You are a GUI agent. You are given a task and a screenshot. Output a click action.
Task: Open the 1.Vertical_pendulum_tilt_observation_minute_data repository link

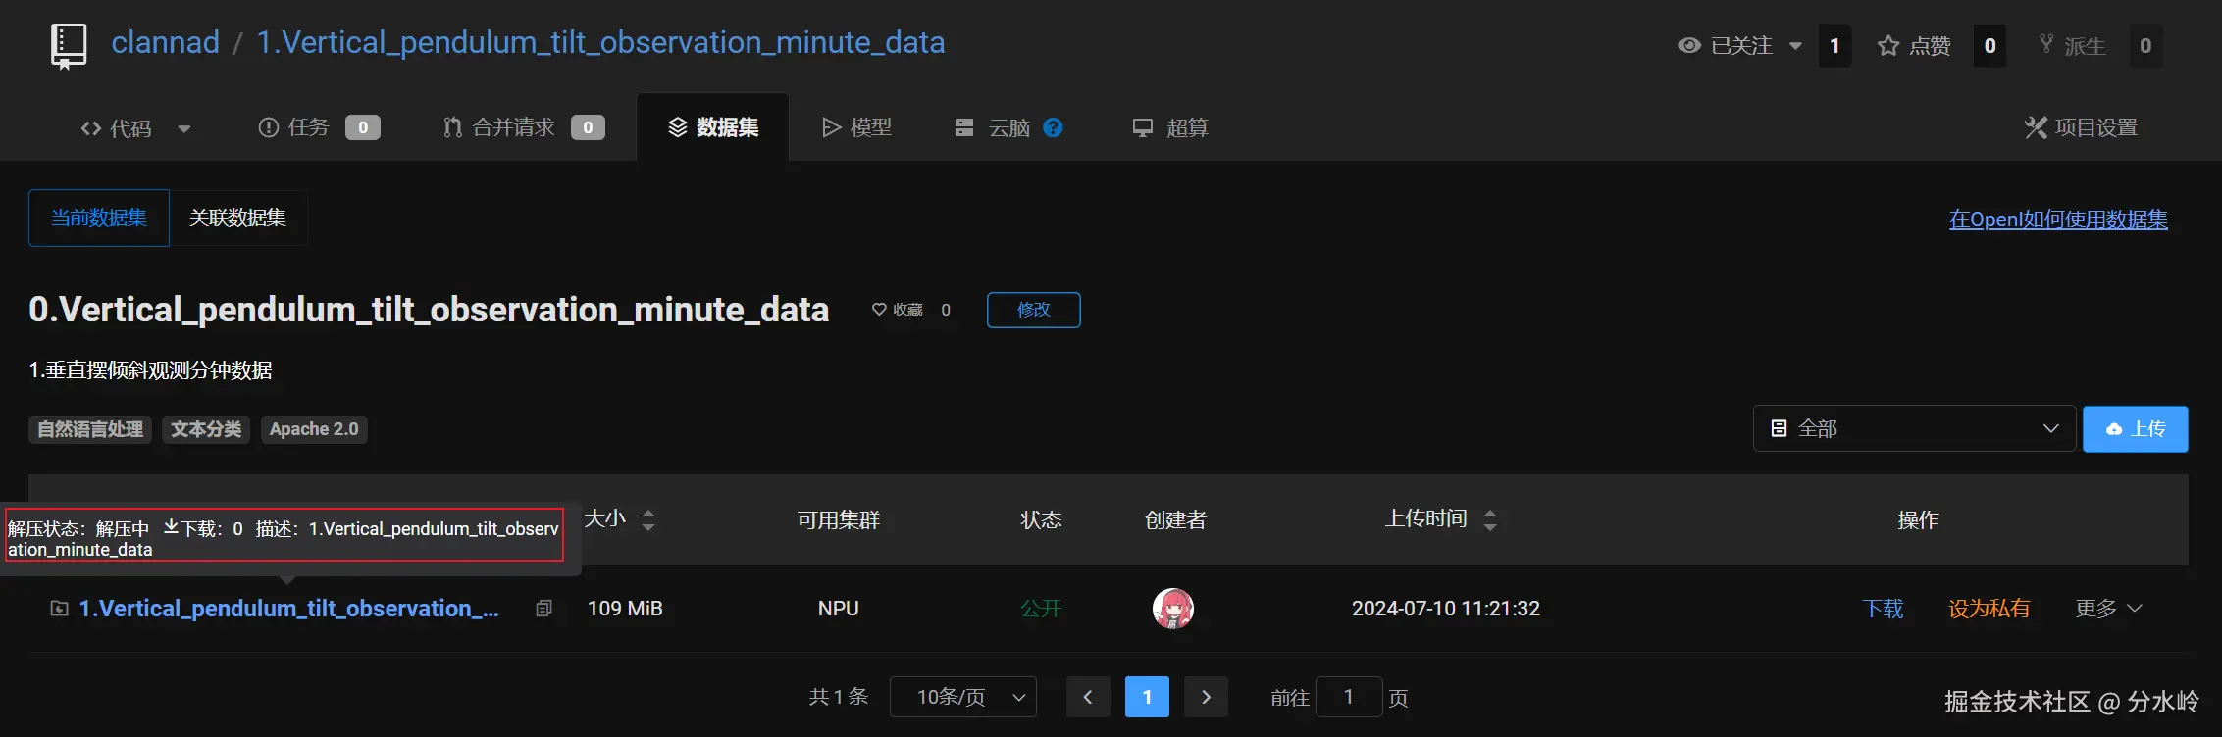[600, 42]
